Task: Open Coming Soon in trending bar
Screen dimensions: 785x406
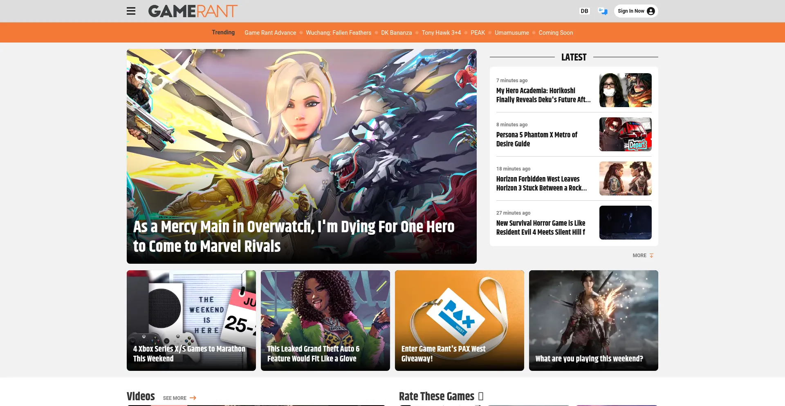Action: 556,33
